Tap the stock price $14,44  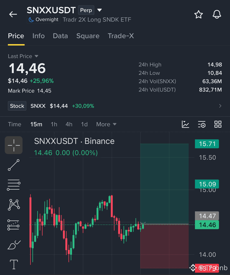pyautogui.click(x=59, y=106)
